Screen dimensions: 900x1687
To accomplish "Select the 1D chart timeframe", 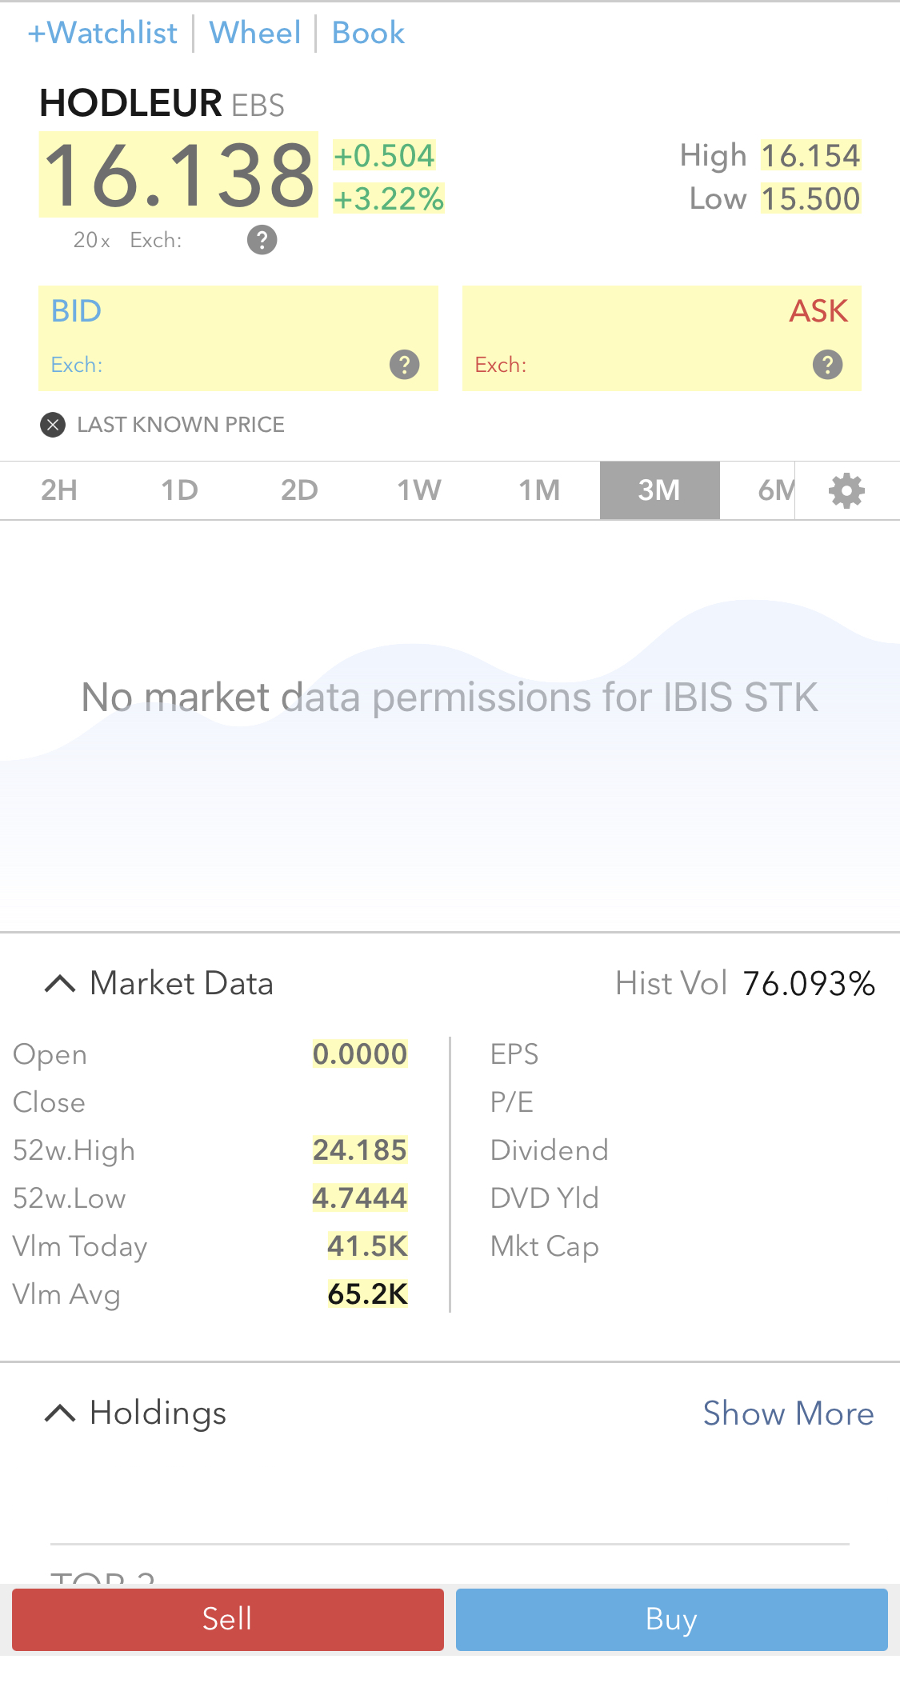I will coord(180,490).
